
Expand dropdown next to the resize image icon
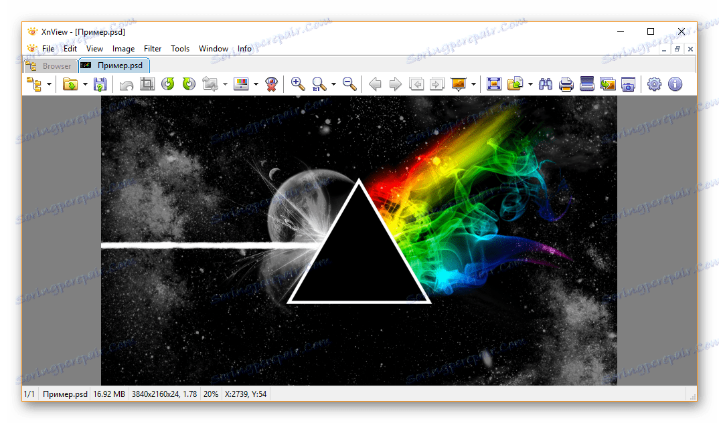[225, 84]
